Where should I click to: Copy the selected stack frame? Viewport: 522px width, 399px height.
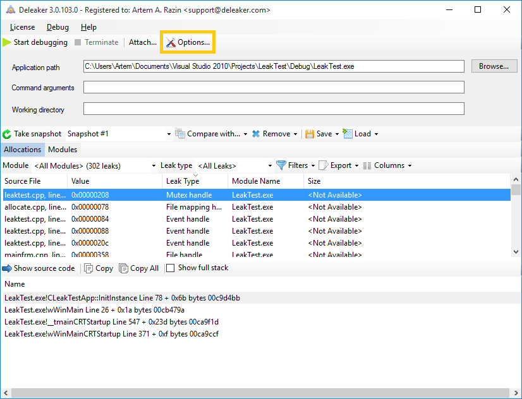pos(98,268)
